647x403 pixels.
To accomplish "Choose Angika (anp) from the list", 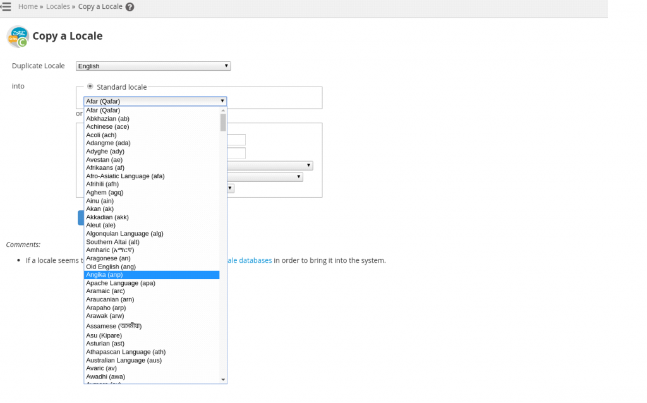I will (x=104, y=275).
